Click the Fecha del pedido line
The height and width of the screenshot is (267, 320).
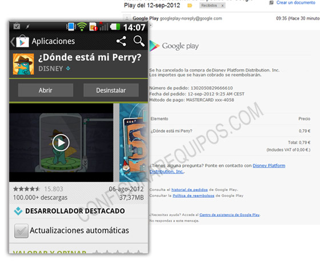[197, 94]
